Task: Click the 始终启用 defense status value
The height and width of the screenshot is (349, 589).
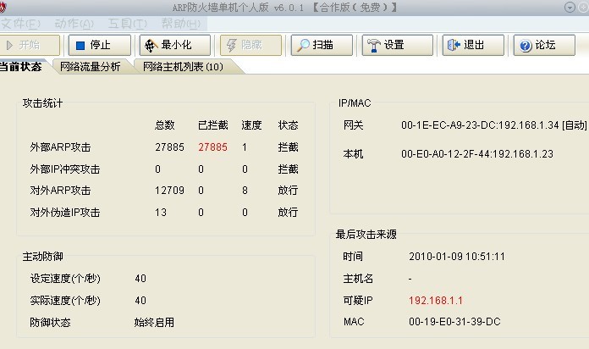Action: click(154, 322)
